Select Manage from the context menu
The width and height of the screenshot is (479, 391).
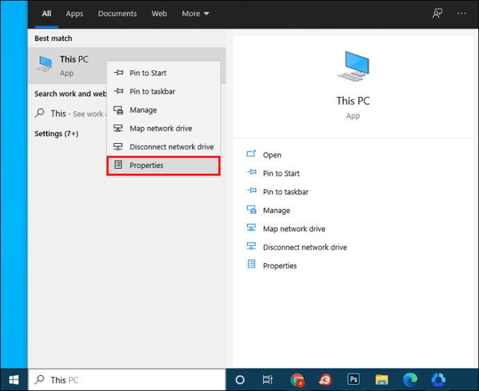[143, 110]
